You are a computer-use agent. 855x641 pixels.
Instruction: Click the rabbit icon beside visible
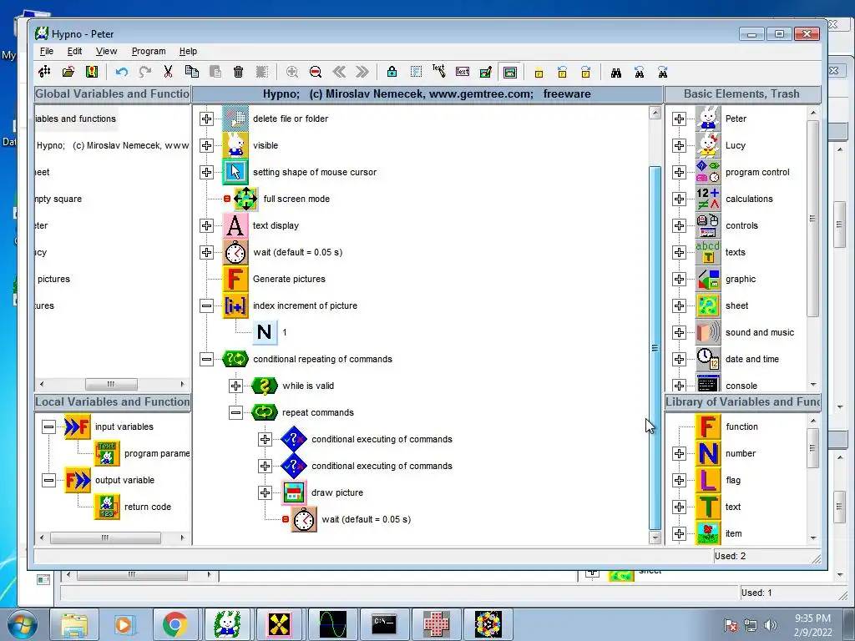coord(235,145)
